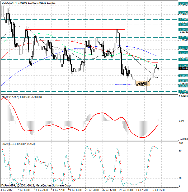Viewport: 188px width, 192px height.
Task: Select the blue "Возможное дно" text annotation
Action: [x=123, y=84]
